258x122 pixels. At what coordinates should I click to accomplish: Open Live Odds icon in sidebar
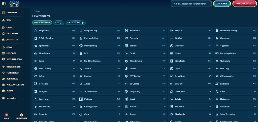[x=3, y=53]
